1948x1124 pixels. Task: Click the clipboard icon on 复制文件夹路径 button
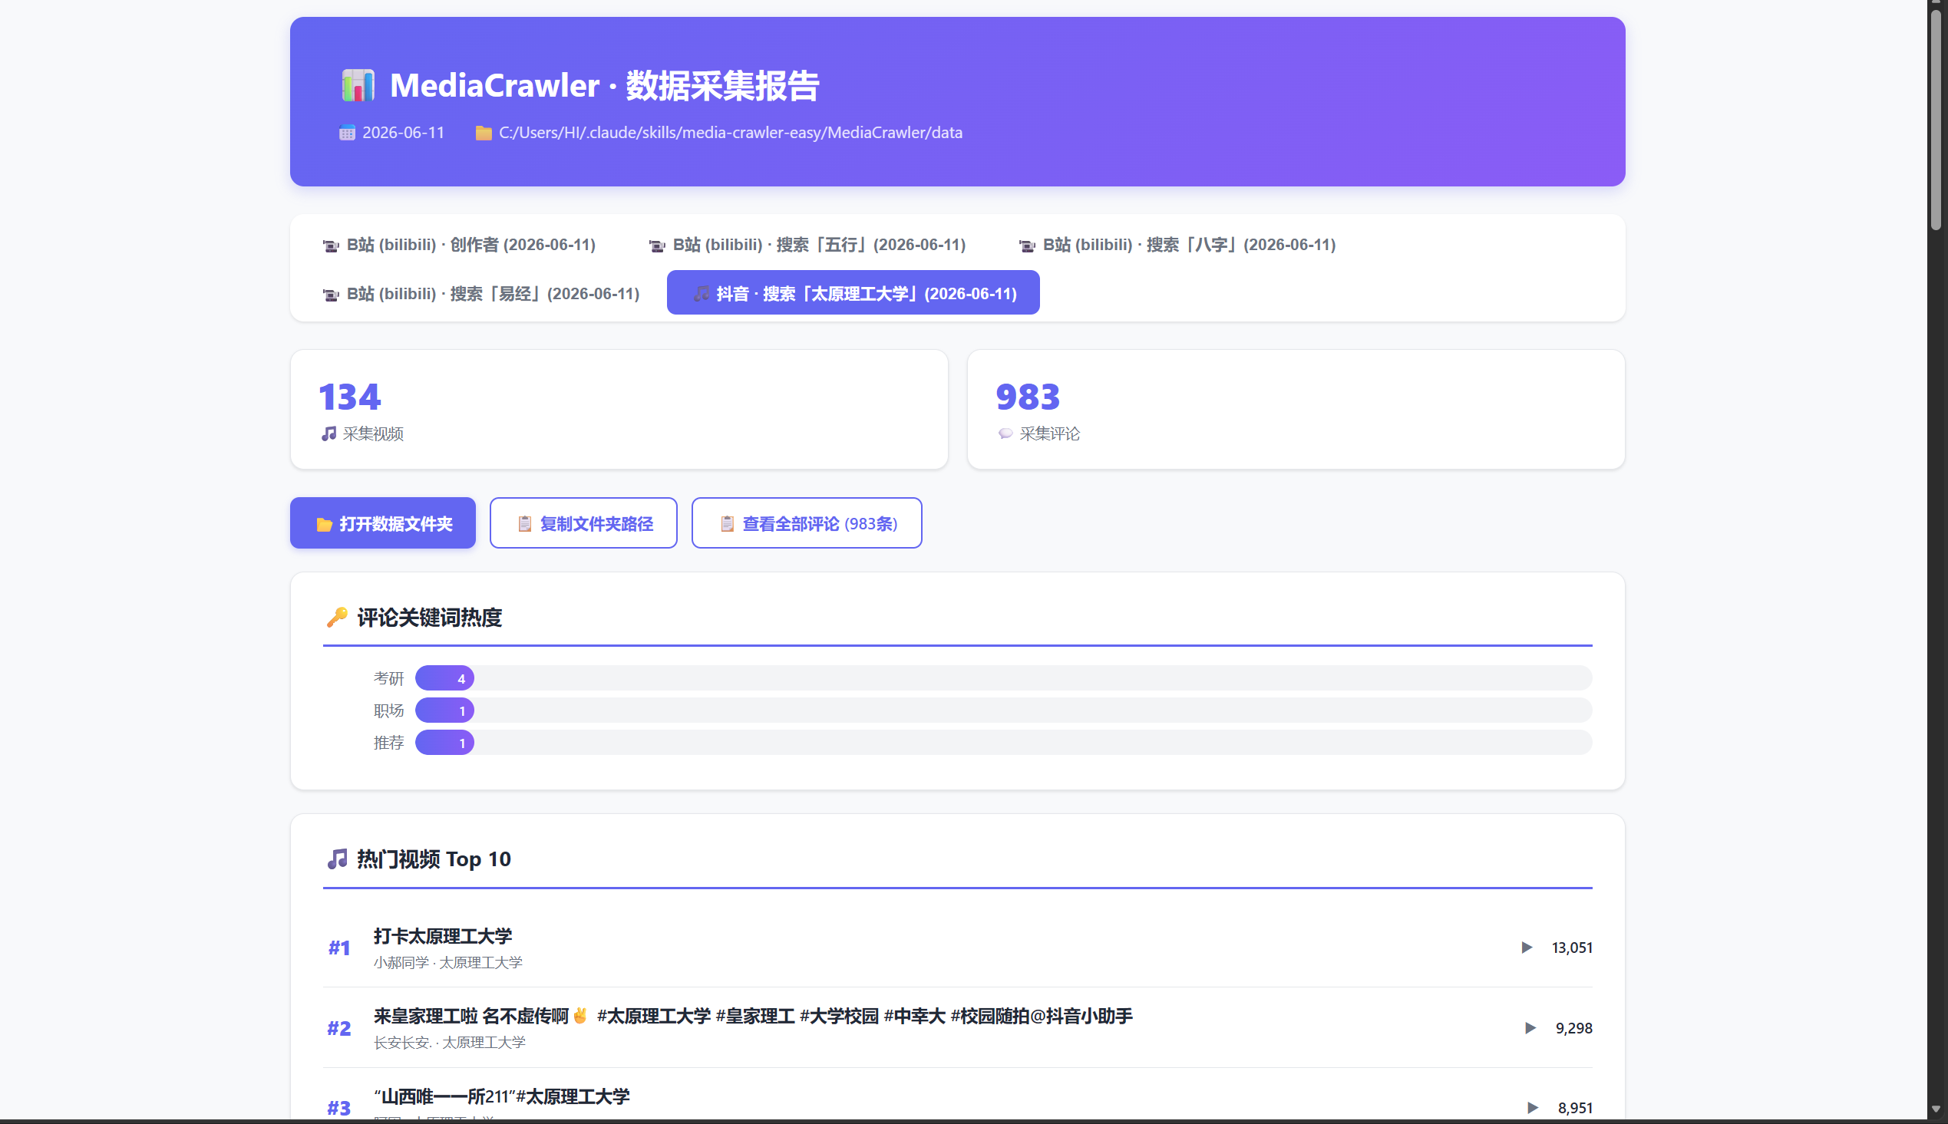524,524
